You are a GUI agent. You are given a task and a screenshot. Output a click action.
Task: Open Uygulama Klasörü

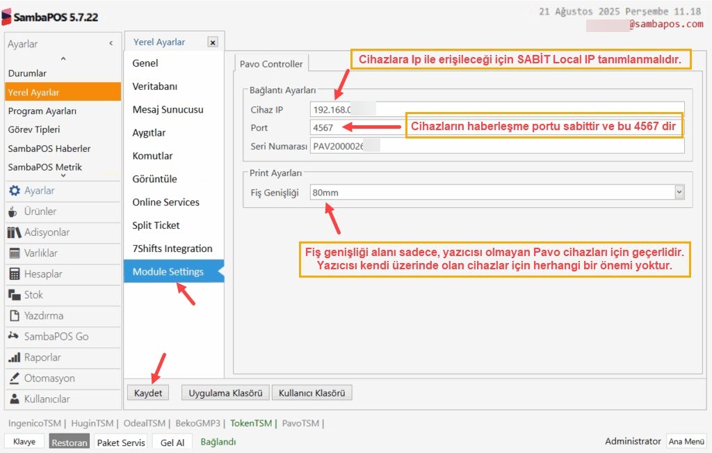coord(226,393)
